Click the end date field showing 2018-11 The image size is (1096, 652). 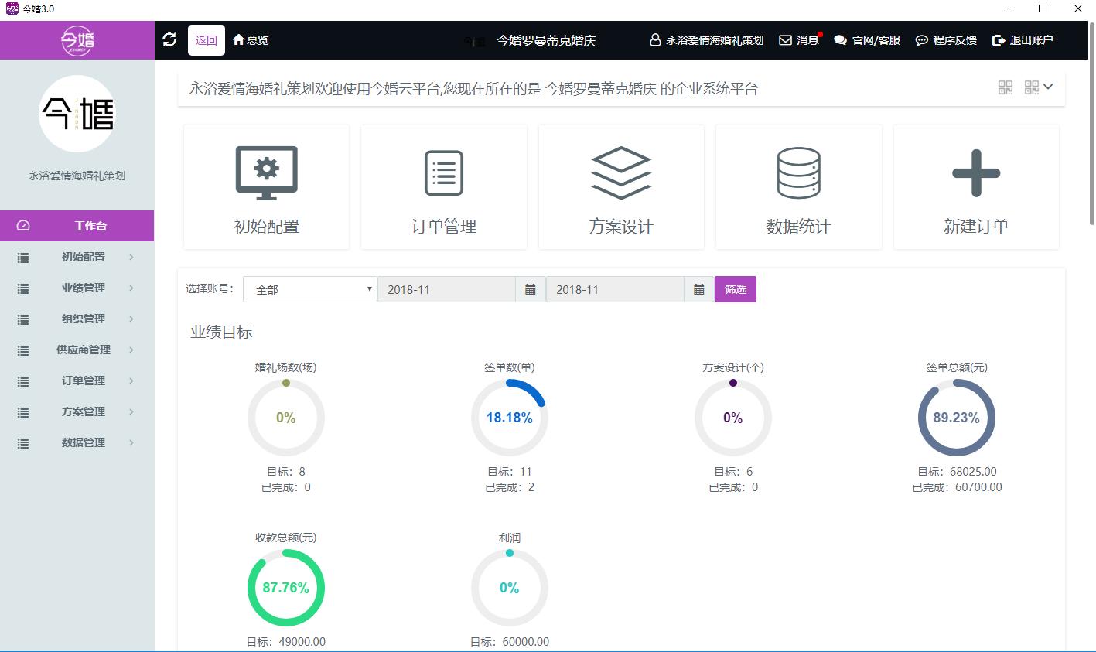click(x=615, y=288)
